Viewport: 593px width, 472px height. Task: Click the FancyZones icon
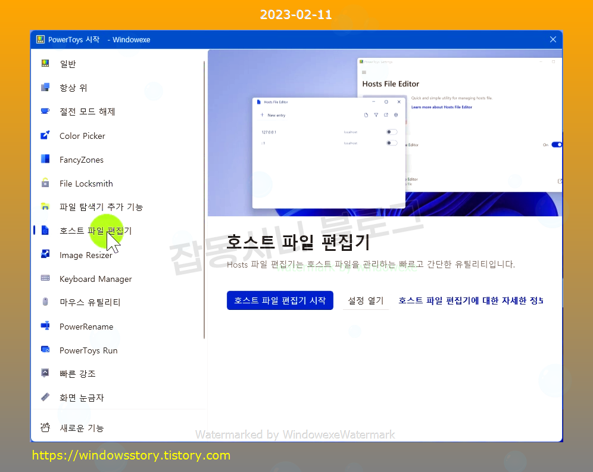(x=45, y=159)
